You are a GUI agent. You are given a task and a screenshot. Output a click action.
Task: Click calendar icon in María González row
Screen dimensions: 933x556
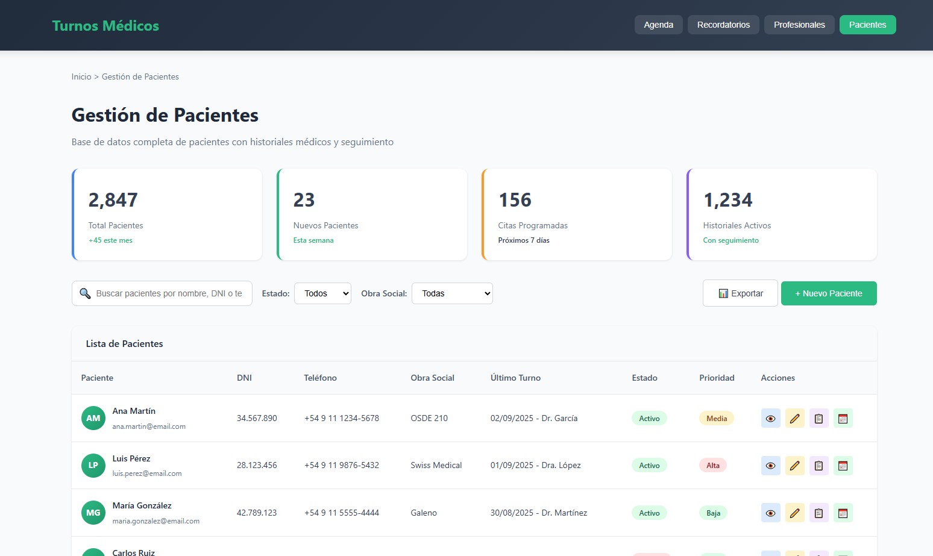point(843,513)
